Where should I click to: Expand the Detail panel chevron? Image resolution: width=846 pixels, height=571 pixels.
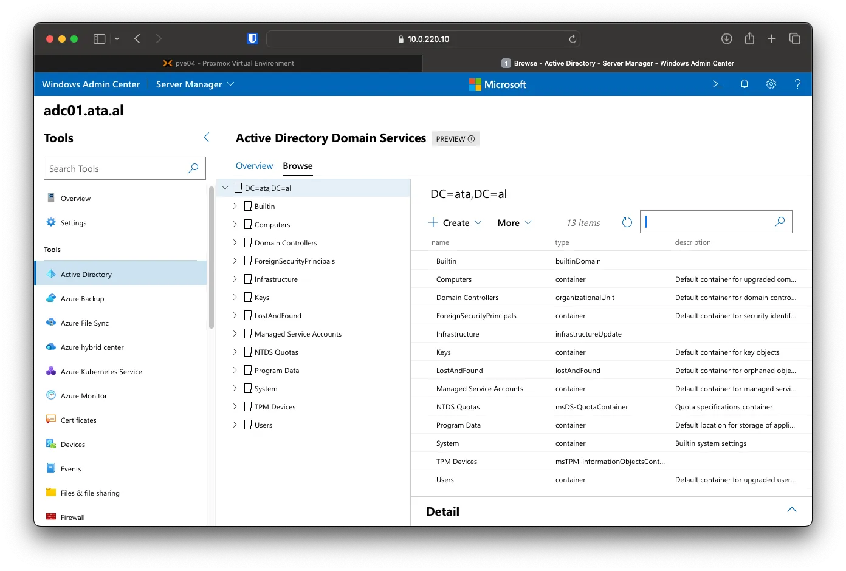pyautogui.click(x=791, y=510)
